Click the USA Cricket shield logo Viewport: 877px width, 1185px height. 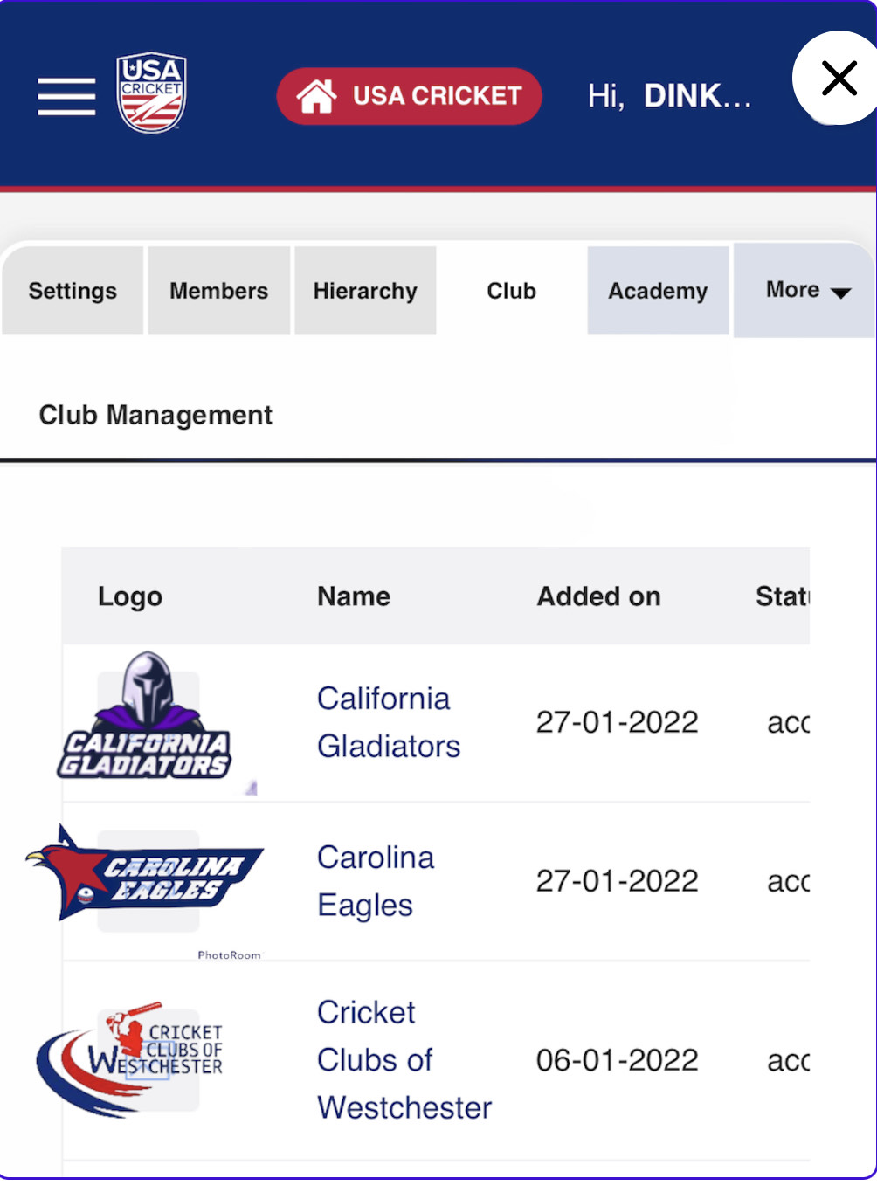click(x=151, y=93)
